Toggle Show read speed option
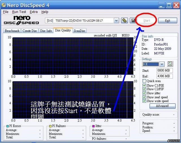Screen dimensions: 181x143 coord(144,97)
